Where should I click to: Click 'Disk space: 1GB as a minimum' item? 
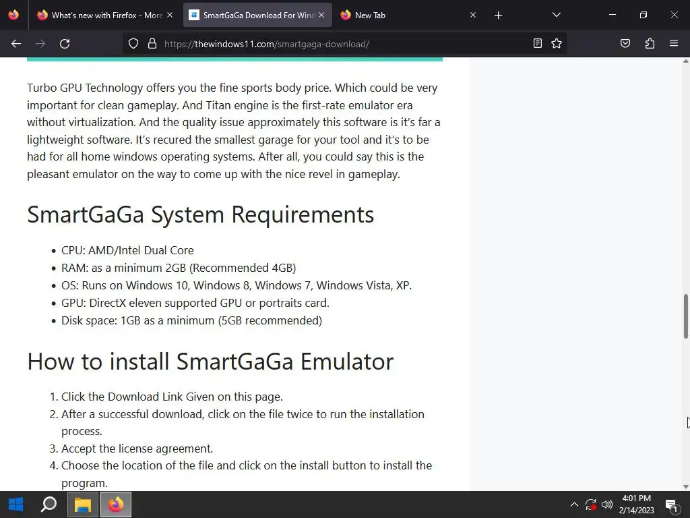191,320
